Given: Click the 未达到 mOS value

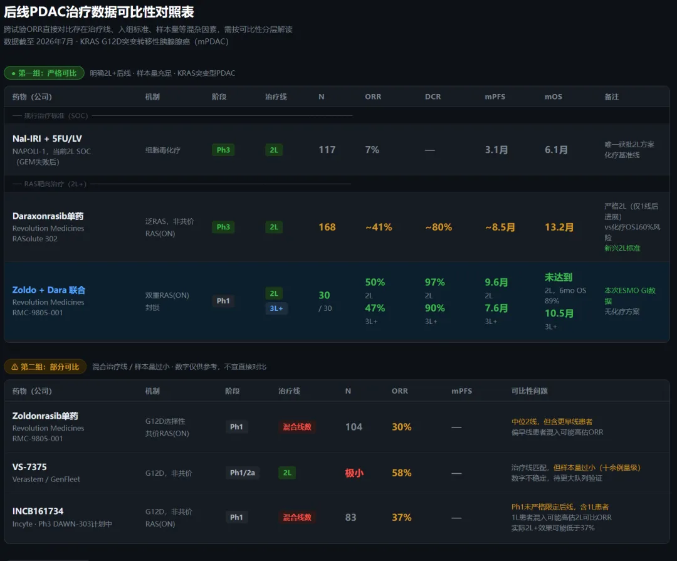Looking at the screenshot, I should [559, 277].
